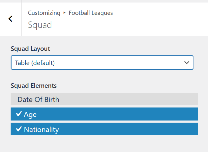The width and height of the screenshot is (208, 152).
Task: Deselect the Nationality squad element
Action: (104, 129)
